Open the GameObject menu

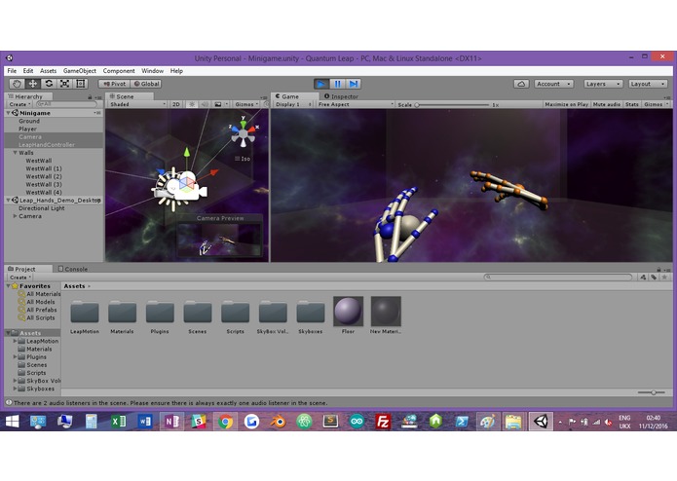tap(80, 71)
